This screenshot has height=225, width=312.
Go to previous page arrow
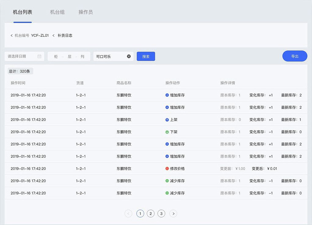pyautogui.click(x=128, y=214)
